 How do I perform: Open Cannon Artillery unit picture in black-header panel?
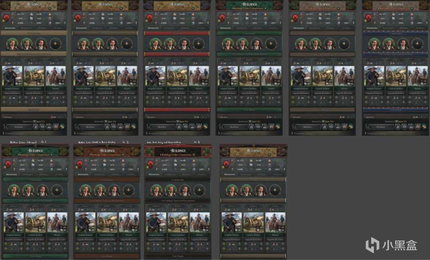click(x=178, y=222)
